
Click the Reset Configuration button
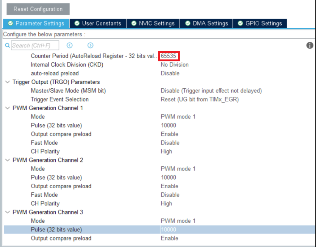click(x=38, y=9)
